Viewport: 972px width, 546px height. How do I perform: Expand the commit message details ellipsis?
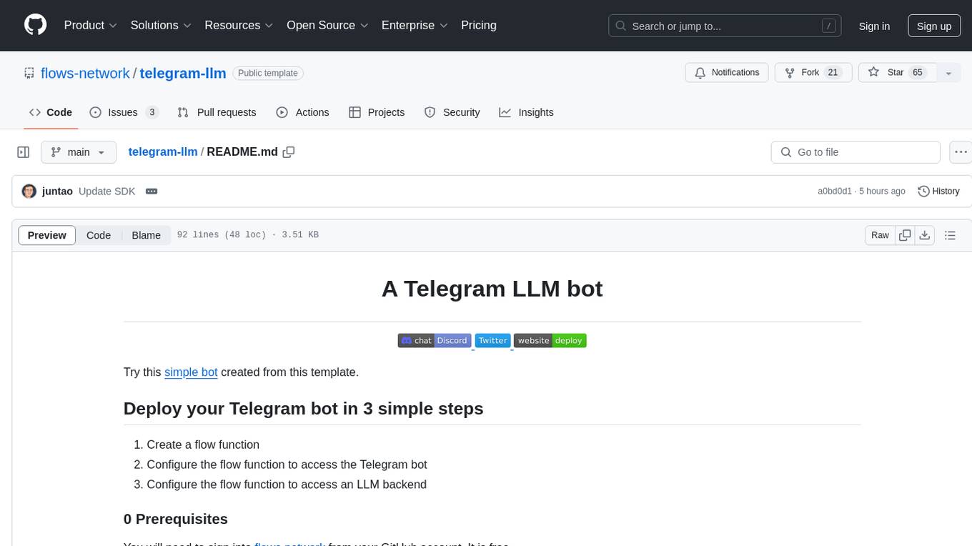tap(152, 192)
